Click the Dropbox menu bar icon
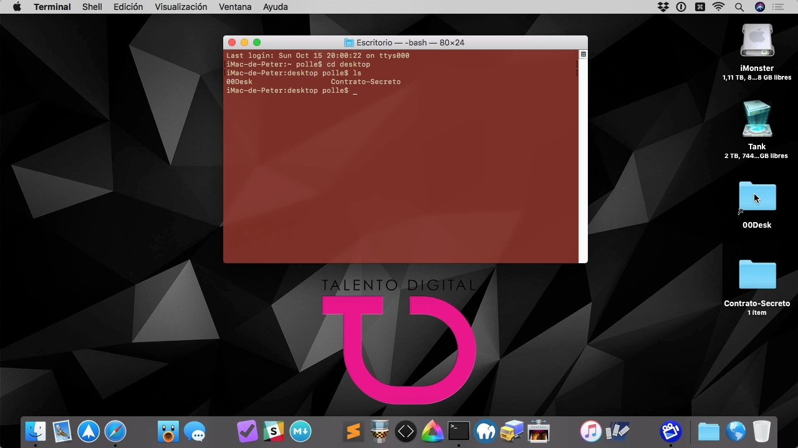Viewport: 798px width, 448px height. (x=663, y=7)
